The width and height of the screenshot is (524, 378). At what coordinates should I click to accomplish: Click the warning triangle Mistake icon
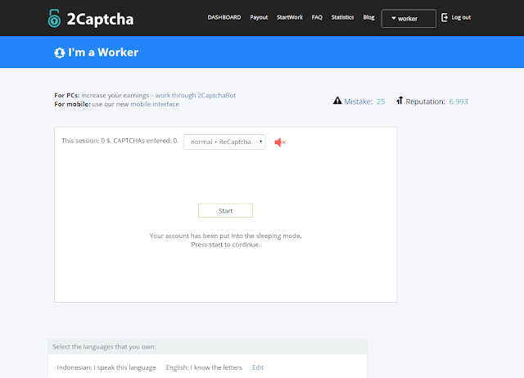click(337, 101)
